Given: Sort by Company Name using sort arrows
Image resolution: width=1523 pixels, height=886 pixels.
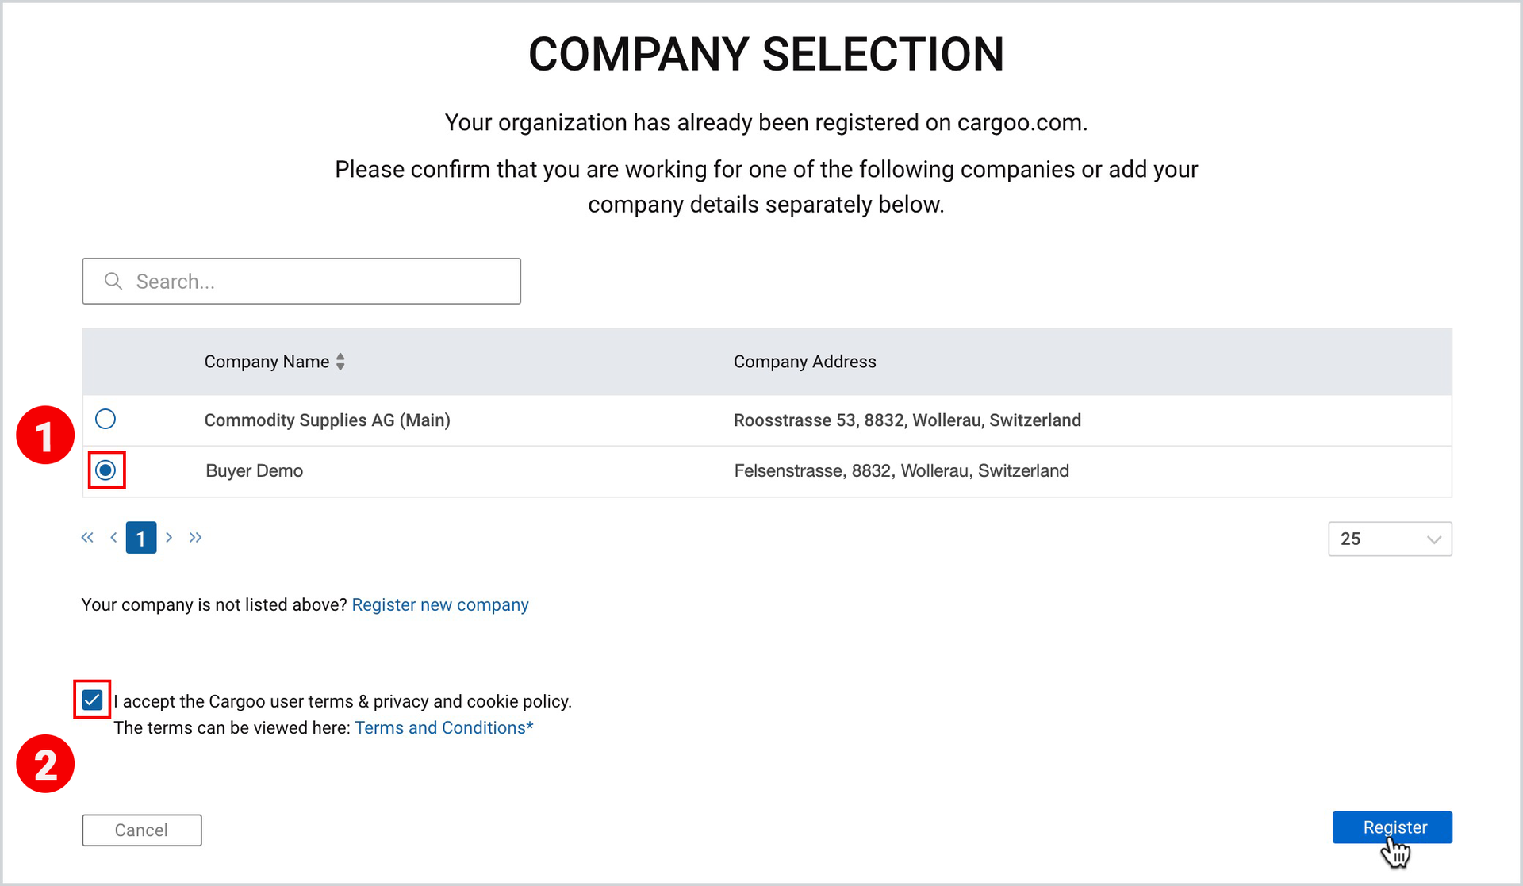Looking at the screenshot, I should click(x=340, y=362).
